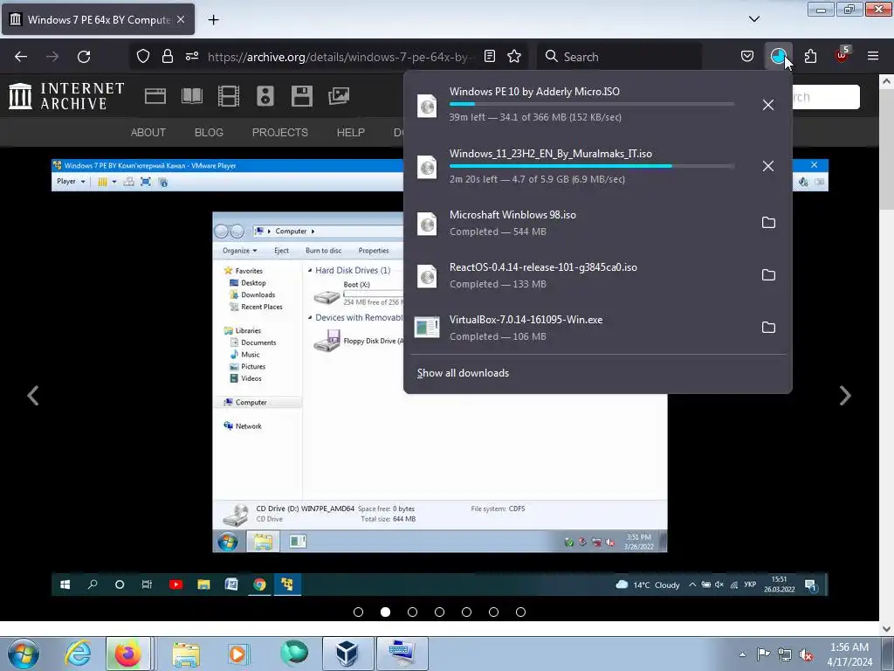Open the ABOUT nav link
This screenshot has height=671, width=894.
148,133
